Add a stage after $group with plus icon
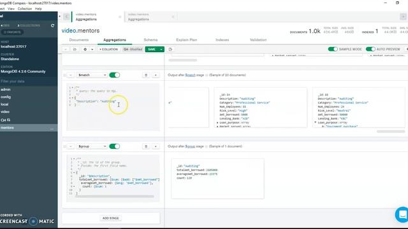Image resolution: width=408 pixels, height=229 pixels. point(156,146)
